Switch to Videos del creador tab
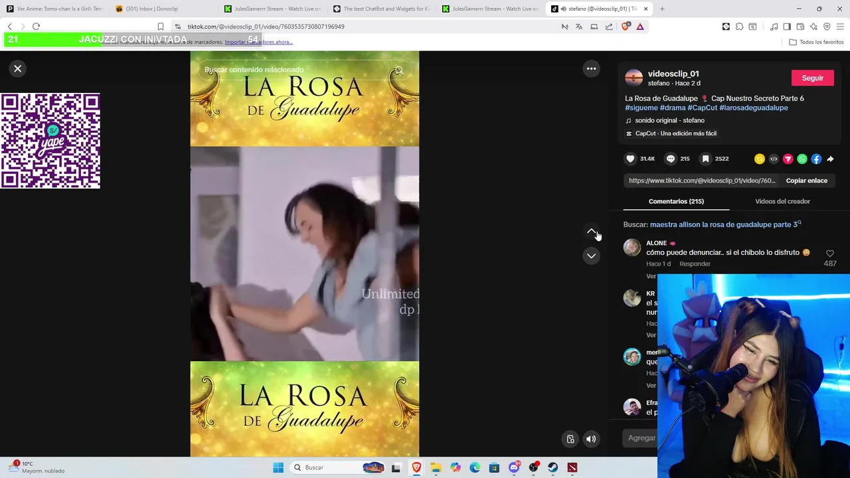This screenshot has height=478, width=850. pos(782,201)
